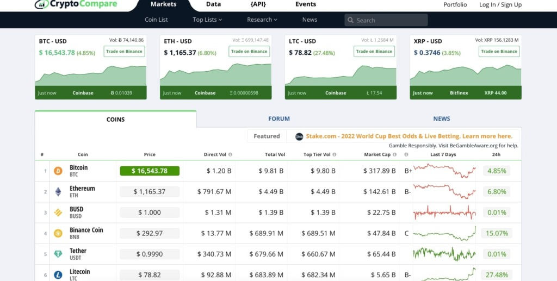Click info icon next to Direct Vol
557x281 pixels.
(x=230, y=155)
